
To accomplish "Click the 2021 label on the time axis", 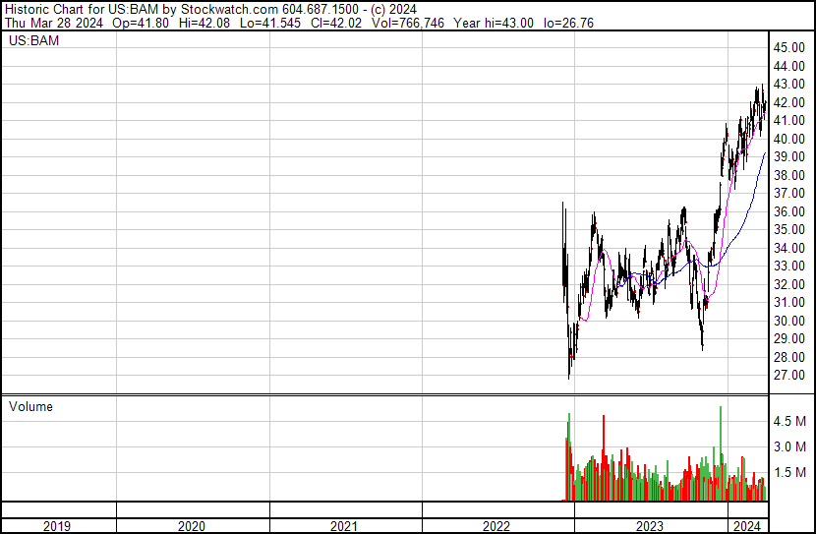I will (344, 526).
